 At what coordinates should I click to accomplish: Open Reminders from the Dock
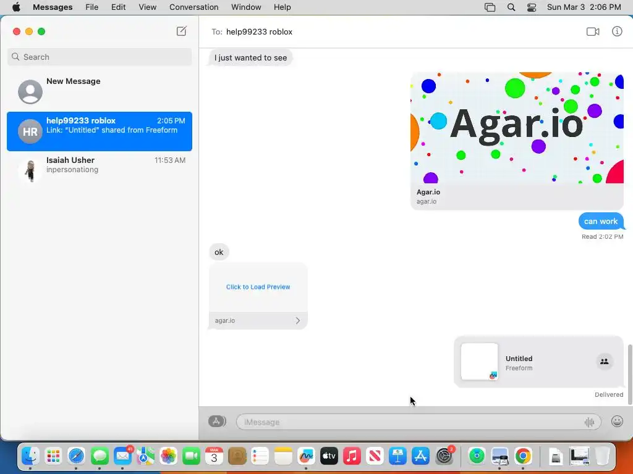(260, 456)
